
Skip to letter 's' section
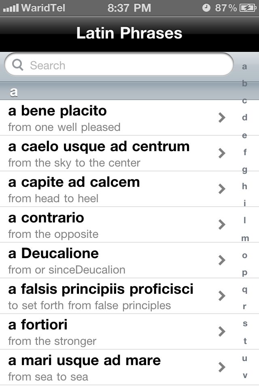[x=244, y=324]
